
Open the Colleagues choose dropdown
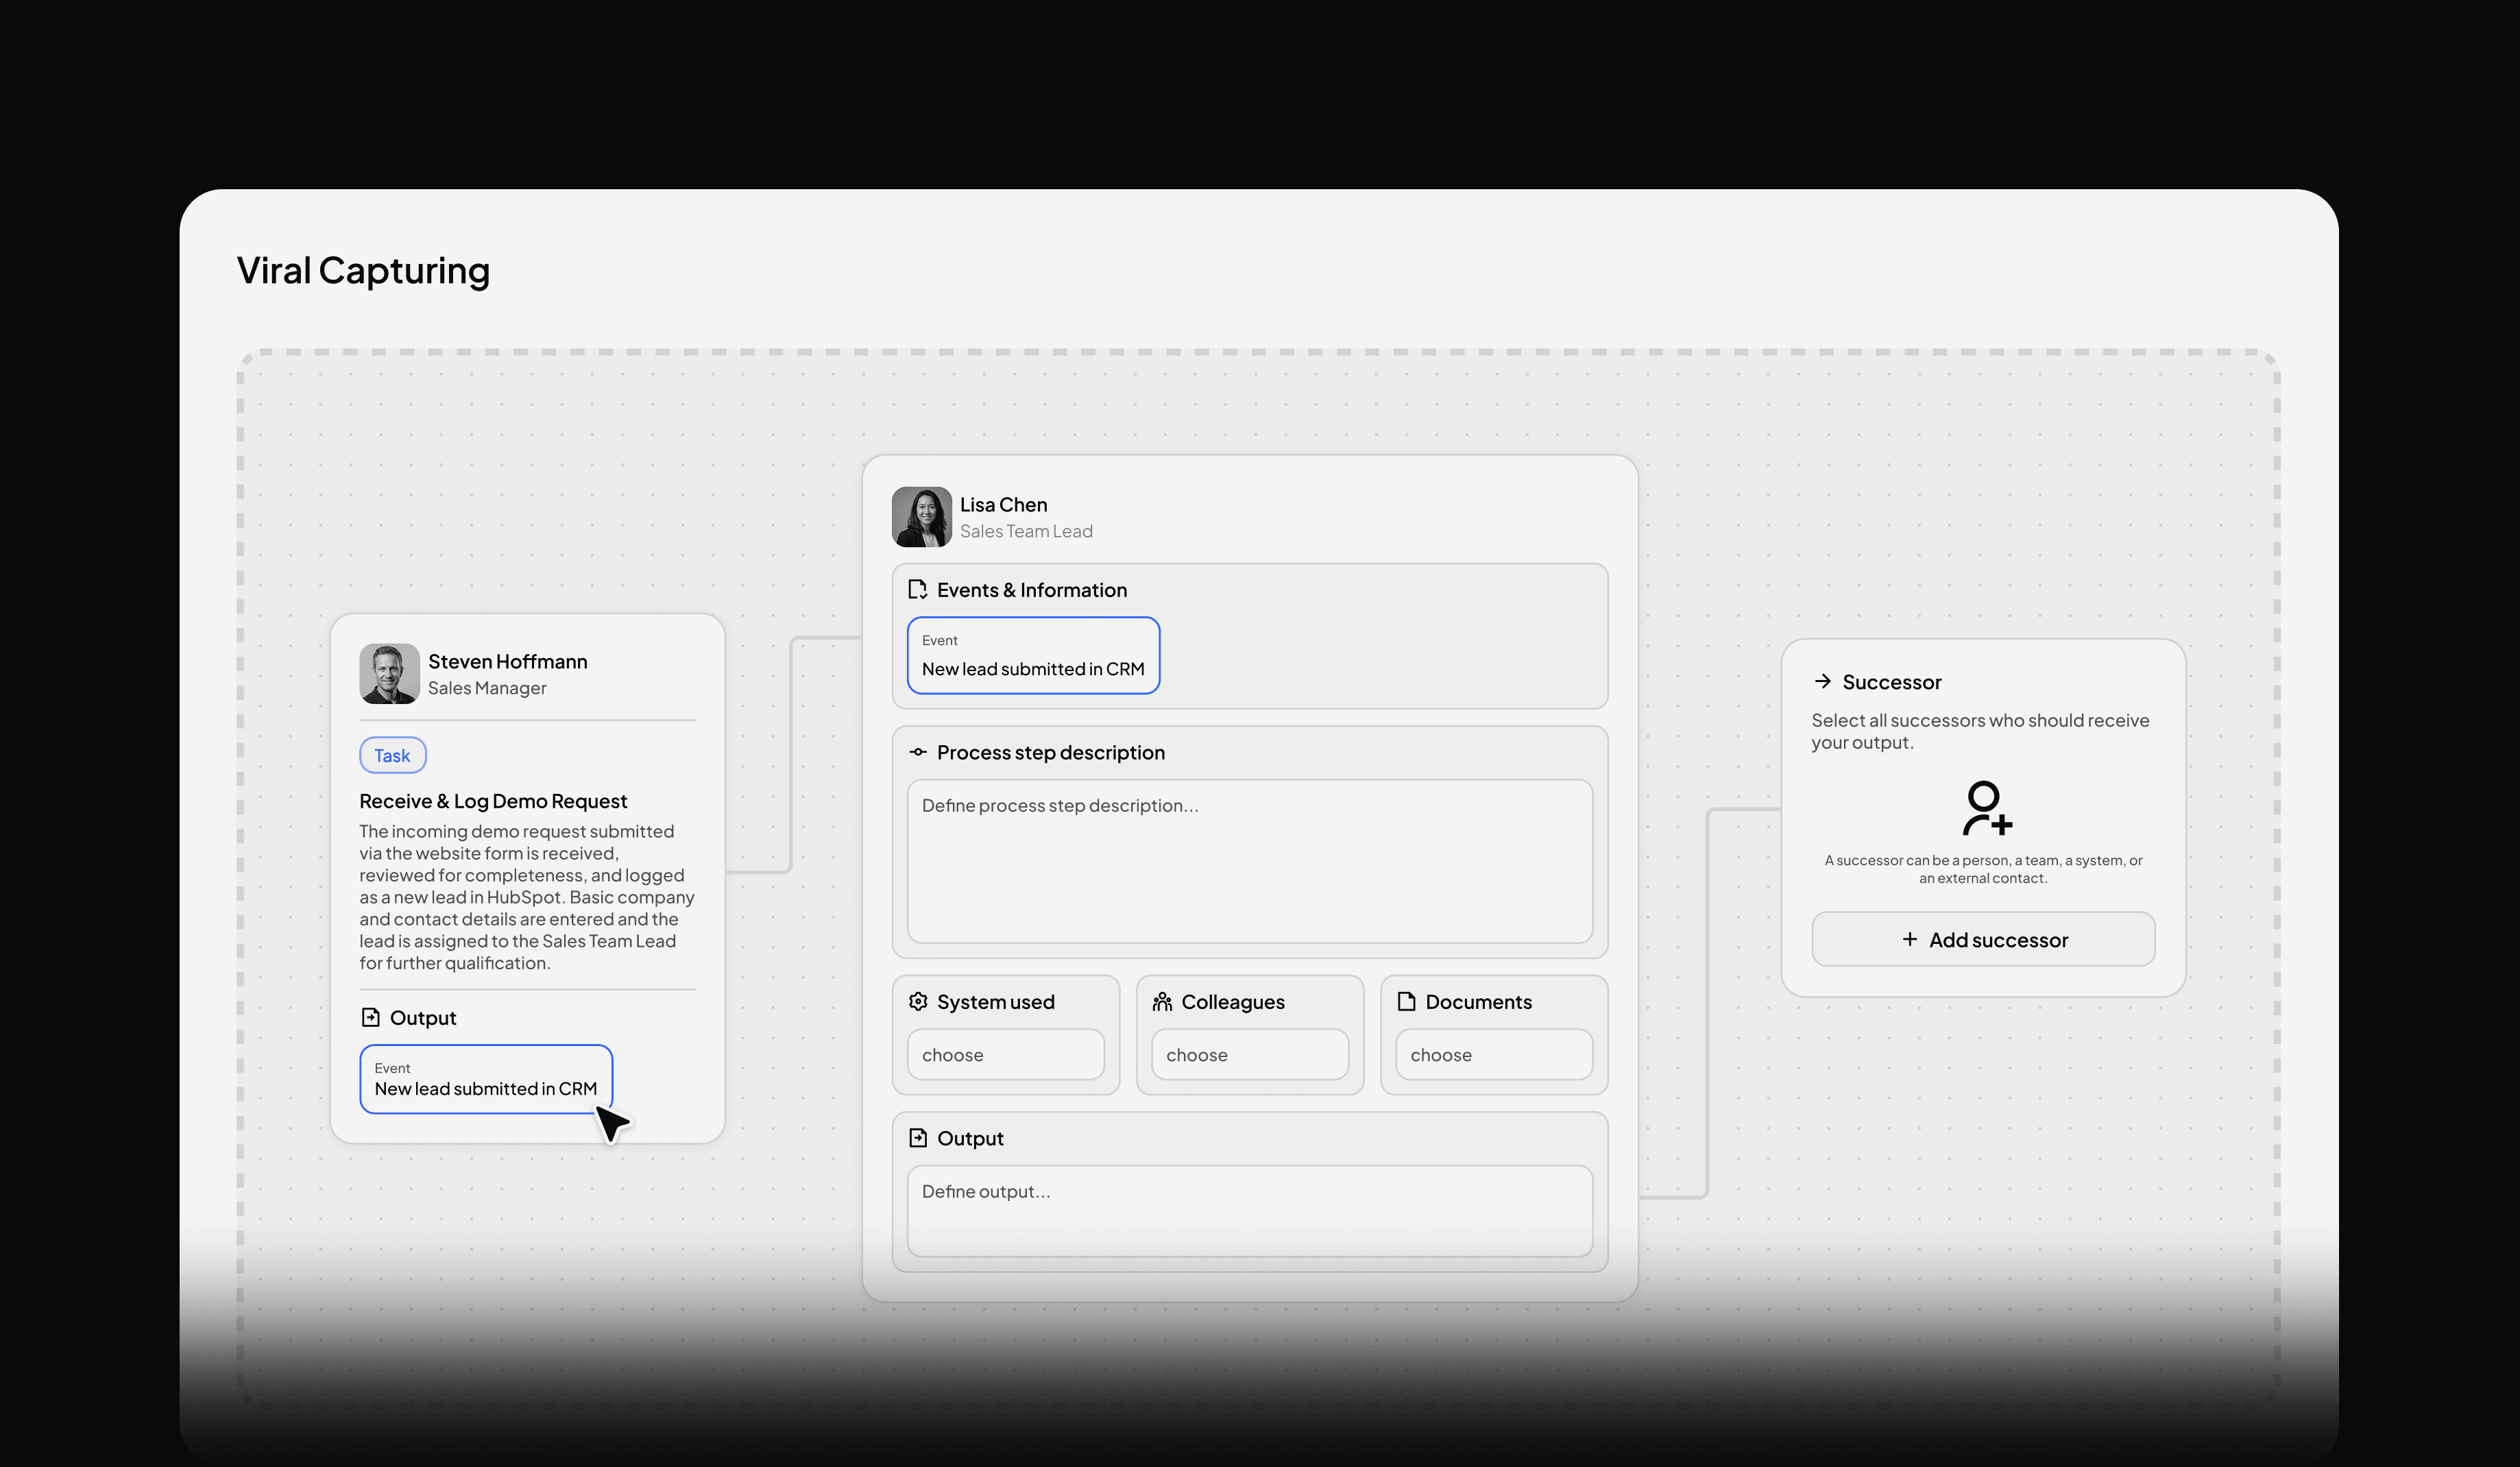coord(1249,1054)
